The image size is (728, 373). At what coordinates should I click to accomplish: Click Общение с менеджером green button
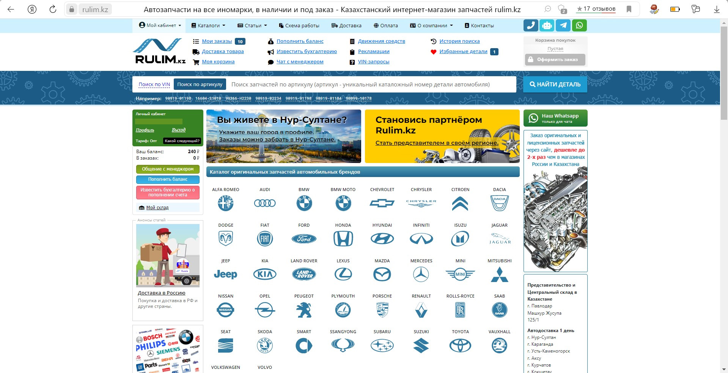(x=168, y=169)
